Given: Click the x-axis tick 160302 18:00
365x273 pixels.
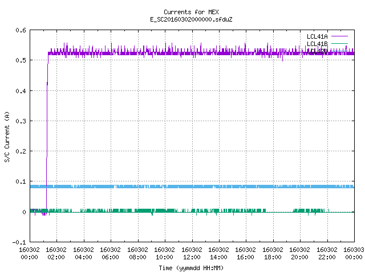Looking at the screenshot, I should [x=273, y=254].
